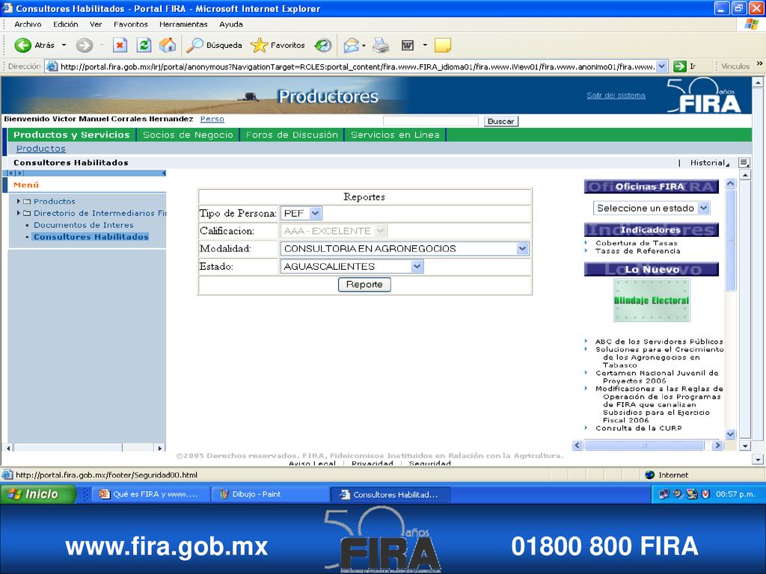Print the page with printer icon

point(381,46)
